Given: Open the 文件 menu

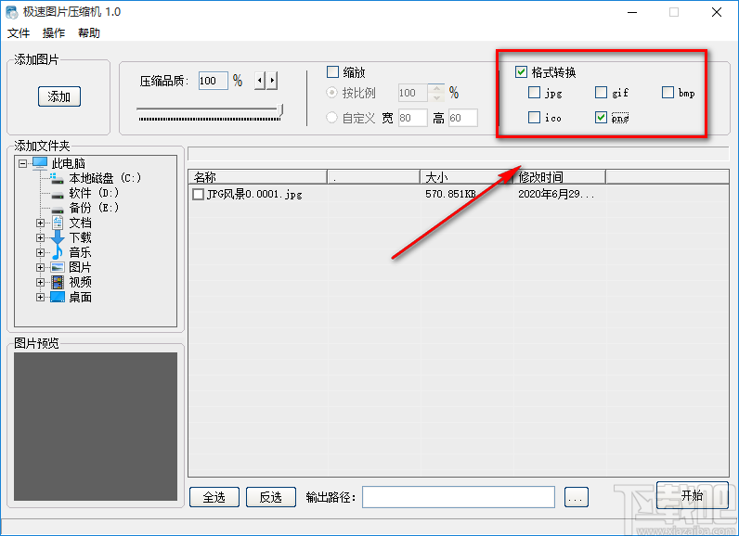Looking at the screenshot, I should click(19, 33).
